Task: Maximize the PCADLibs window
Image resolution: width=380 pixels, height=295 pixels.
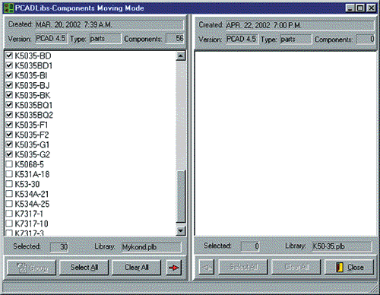Action: click(360, 8)
